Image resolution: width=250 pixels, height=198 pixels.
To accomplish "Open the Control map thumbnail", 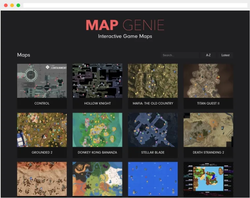I will pyautogui.click(x=42, y=81).
